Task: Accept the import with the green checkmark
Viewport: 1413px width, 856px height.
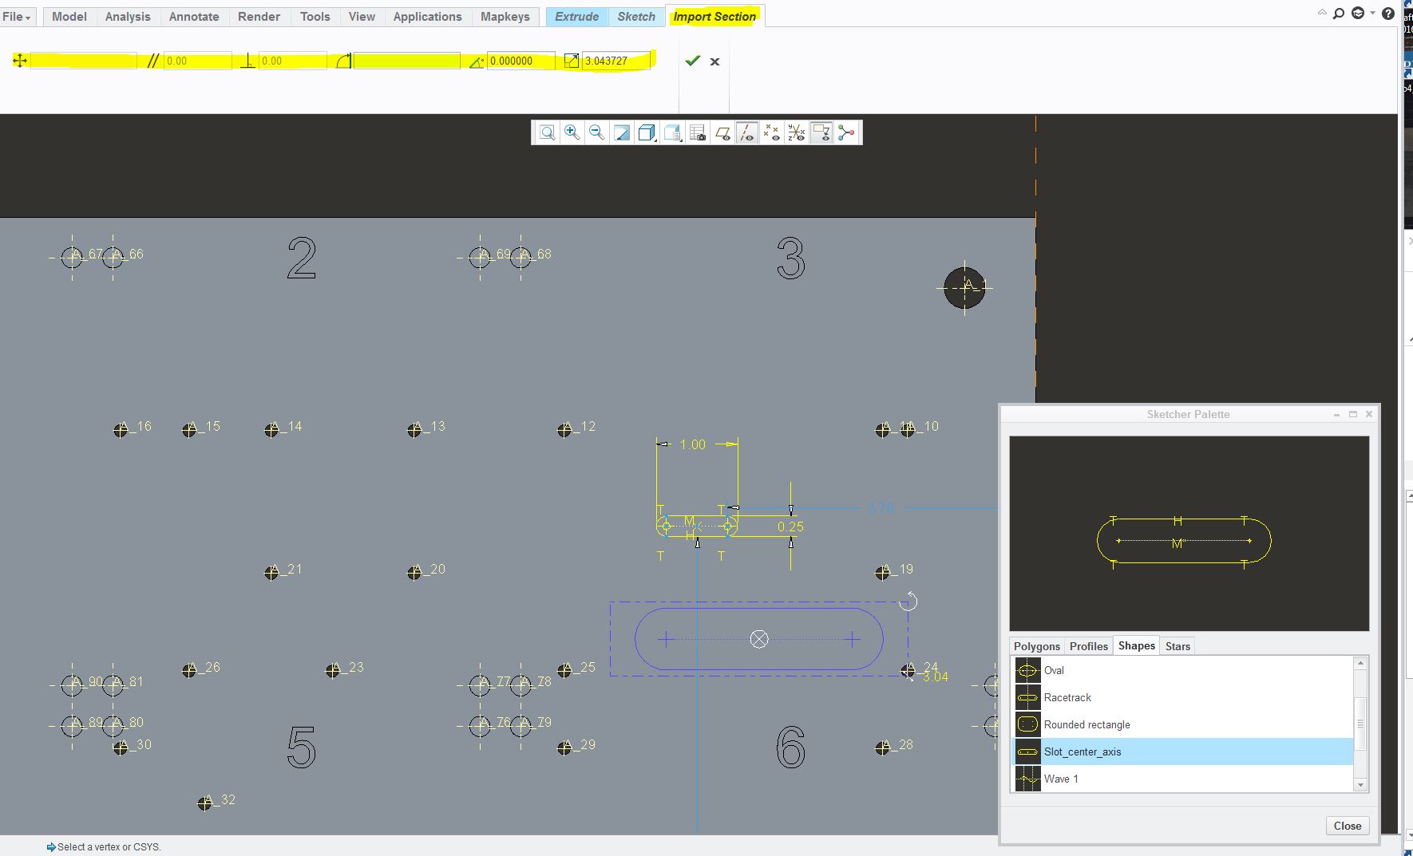Action: [691, 61]
